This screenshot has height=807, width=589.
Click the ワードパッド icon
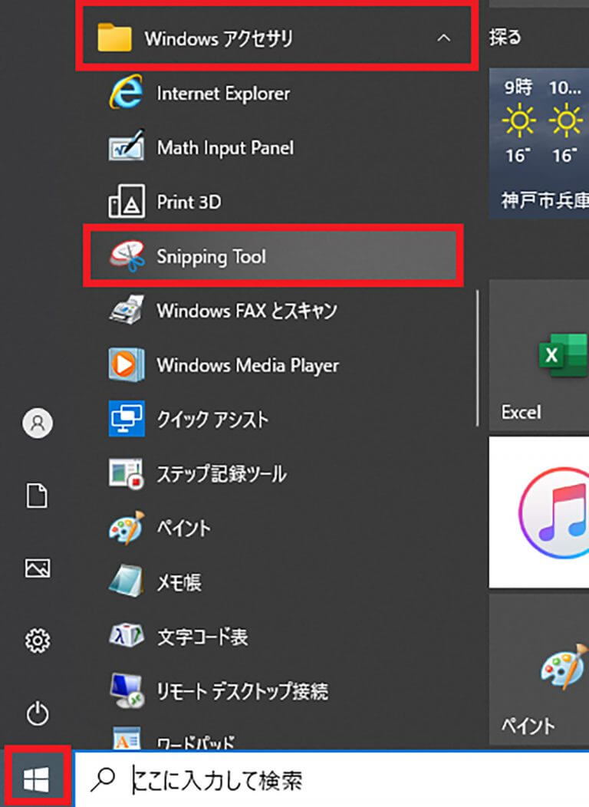[127, 739]
